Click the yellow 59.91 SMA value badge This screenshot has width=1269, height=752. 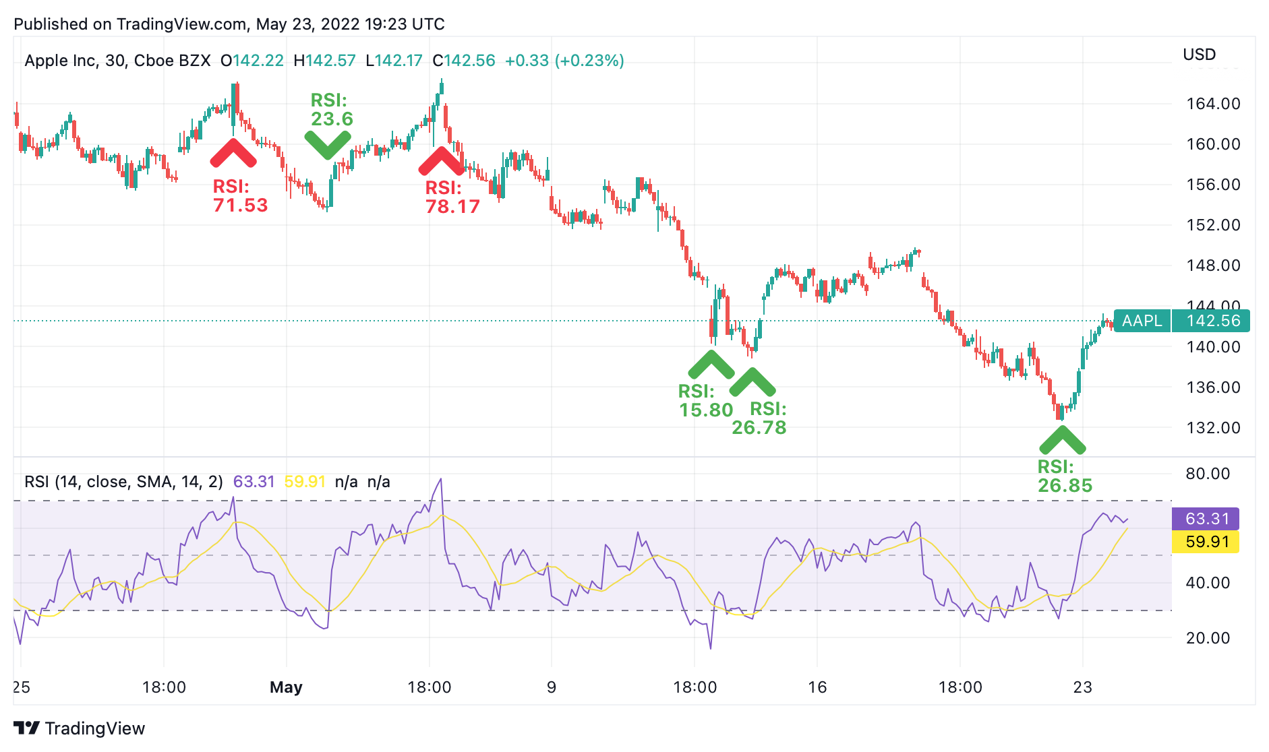[x=1206, y=542]
